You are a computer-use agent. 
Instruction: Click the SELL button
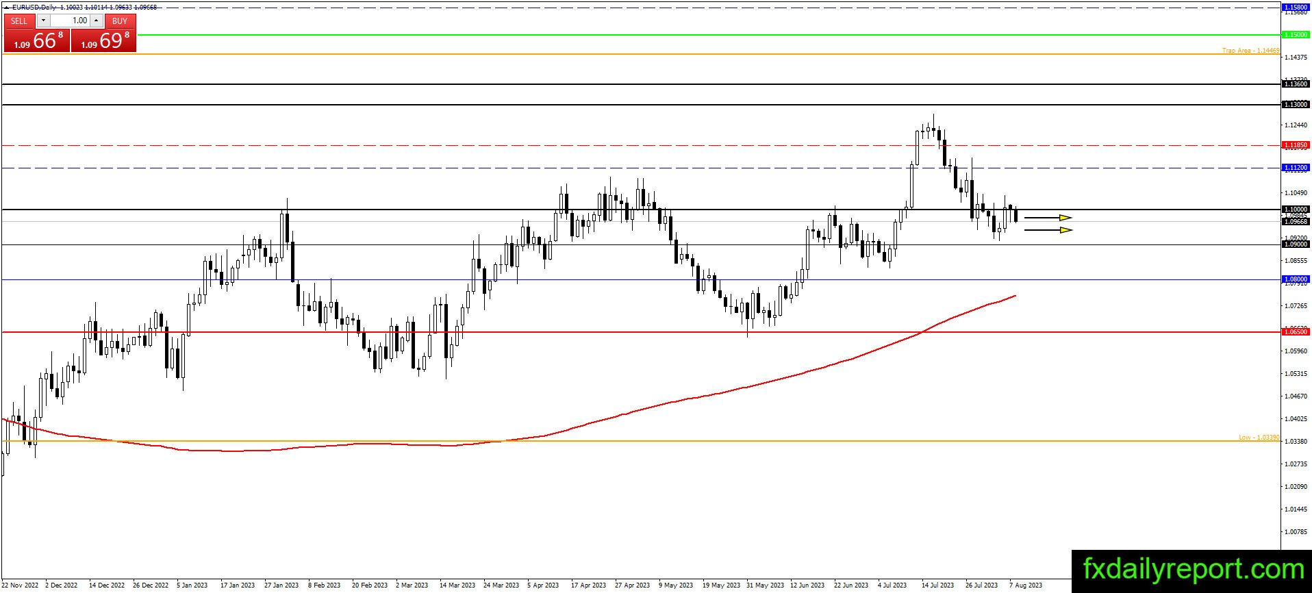[19, 21]
